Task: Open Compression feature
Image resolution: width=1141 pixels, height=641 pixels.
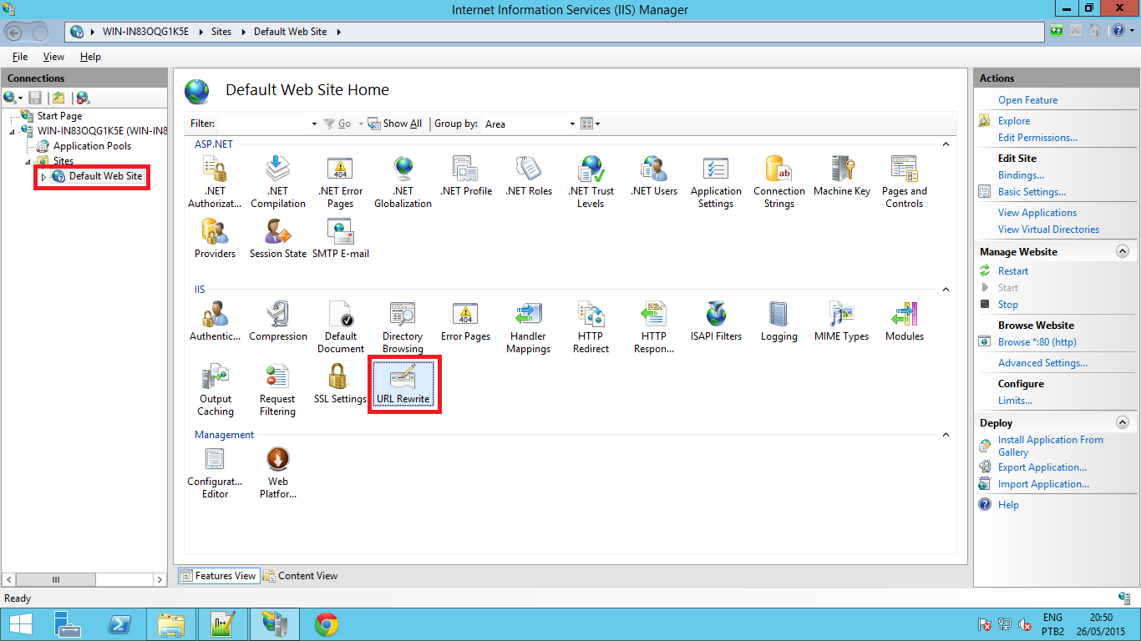Action: (277, 320)
